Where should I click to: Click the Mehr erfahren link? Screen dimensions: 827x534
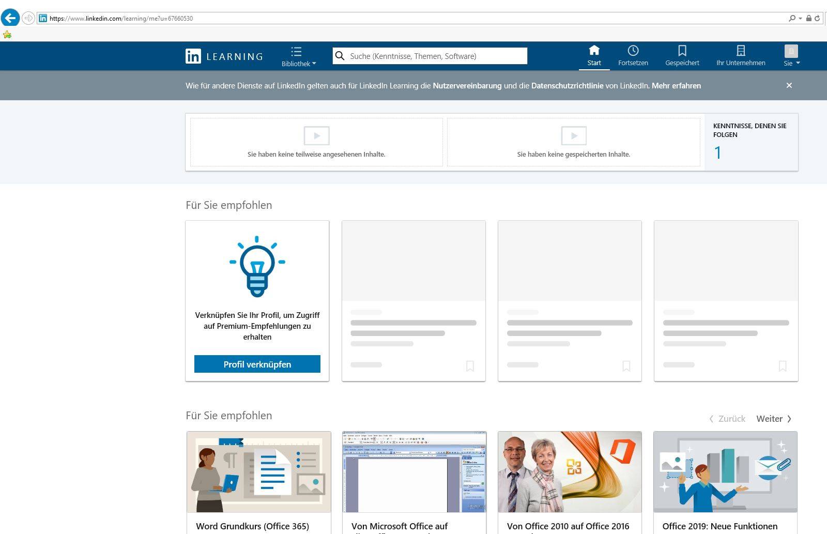click(676, 86)
